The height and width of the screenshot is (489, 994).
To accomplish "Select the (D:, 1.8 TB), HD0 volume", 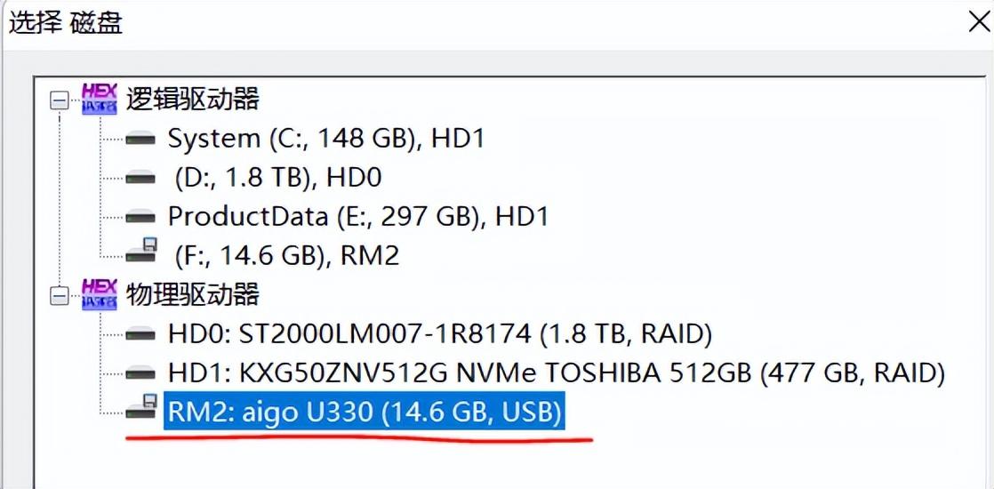I will (x=279, y=178).
